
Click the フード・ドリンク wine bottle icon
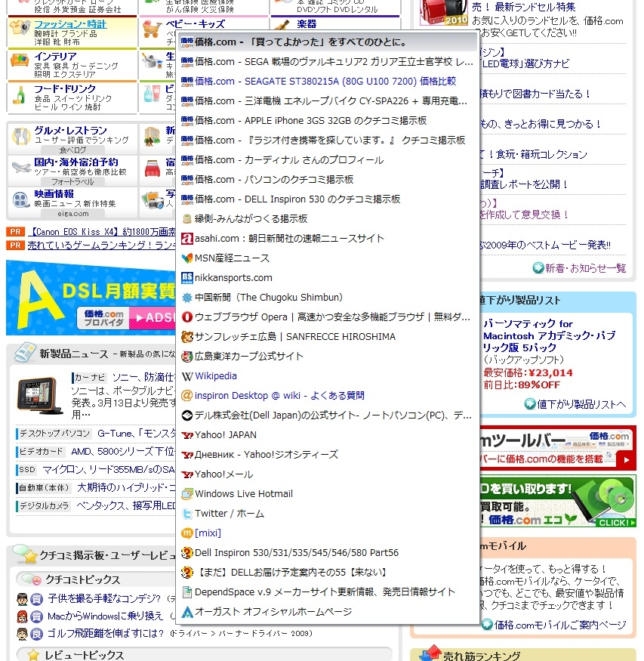pyautogui.click(x=19, y=94)
